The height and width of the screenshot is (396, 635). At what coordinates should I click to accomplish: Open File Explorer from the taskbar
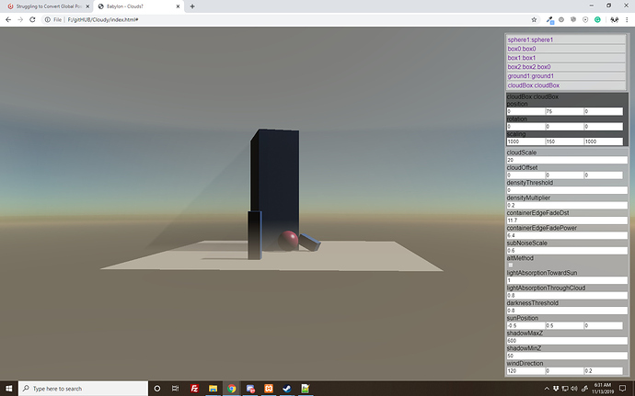213,389
